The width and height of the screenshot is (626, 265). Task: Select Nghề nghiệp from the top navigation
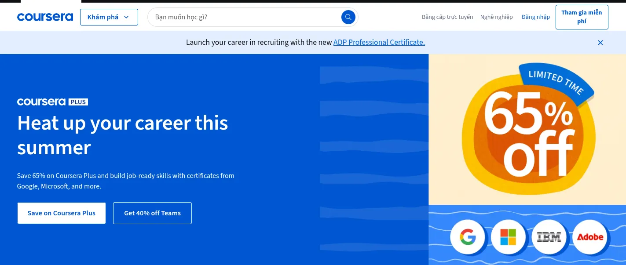496,17
